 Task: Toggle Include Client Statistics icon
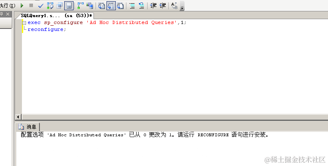[x=90, y=6]
